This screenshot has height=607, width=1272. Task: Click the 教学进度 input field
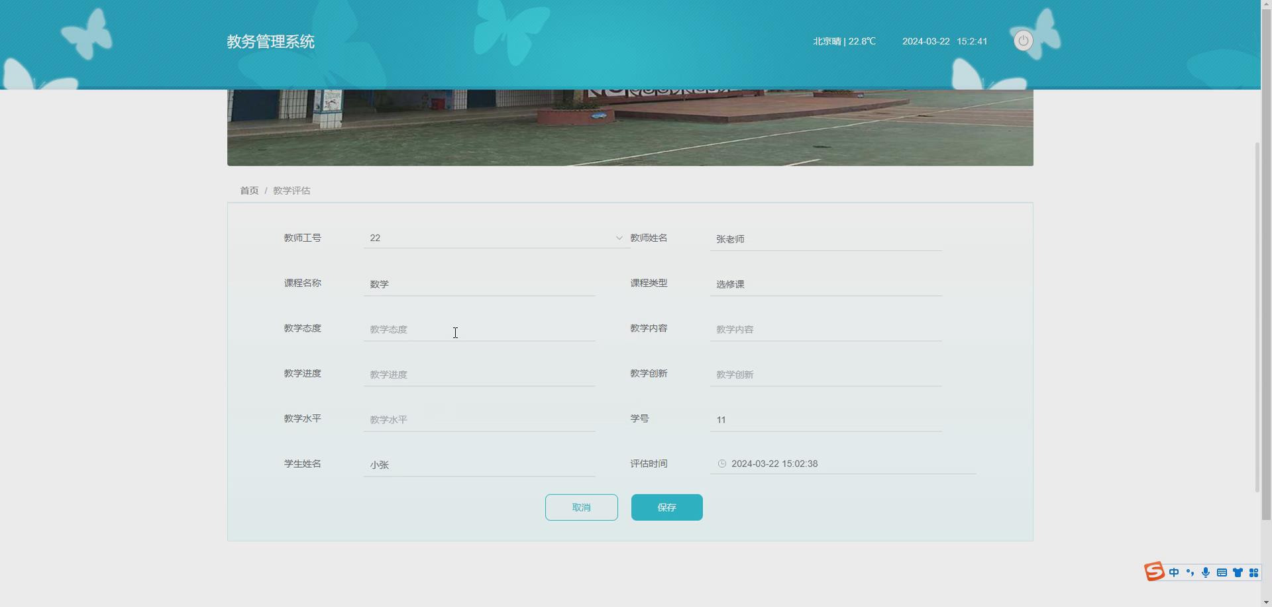tap(478, 374)
